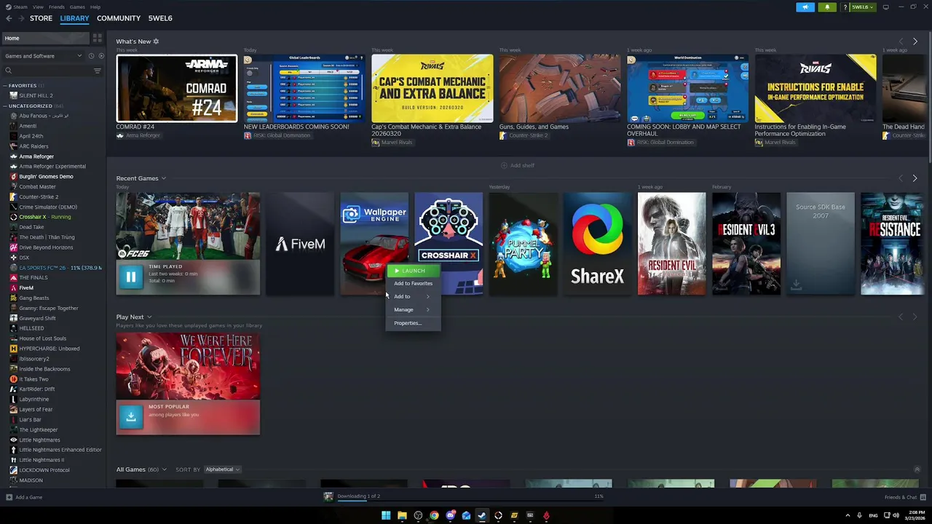Select SILENT HILL 2 in the sidebar
The height and width of the screenshot is (524, 932).
tap(36, 95)
